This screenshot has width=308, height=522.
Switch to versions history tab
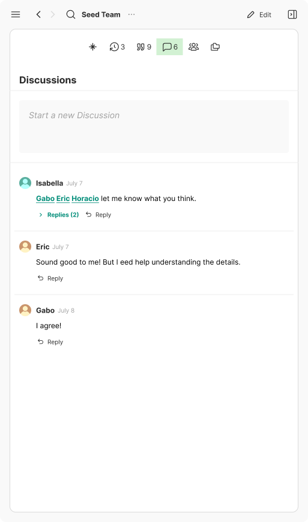click(x=117, y=47)
